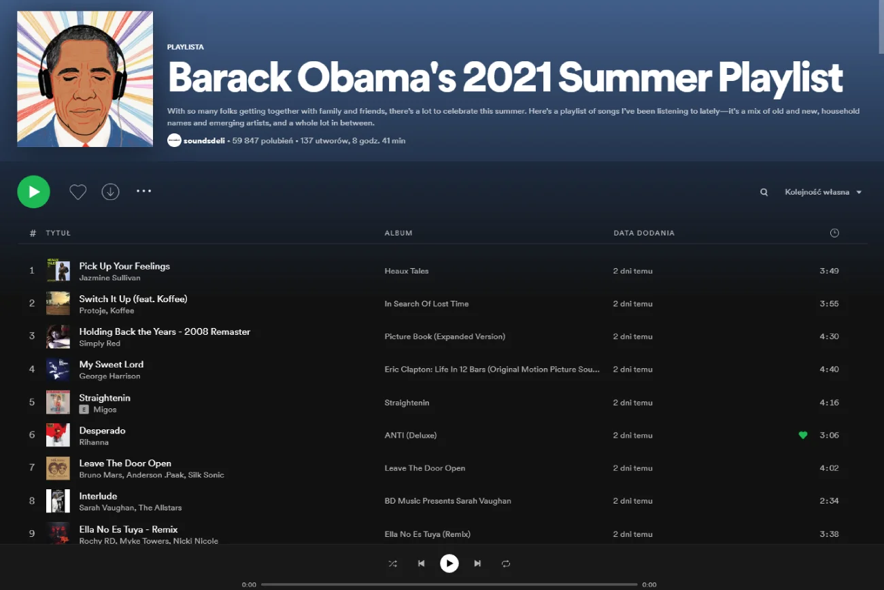Toggle repeat in the player bar
The height and width of the screenshot is (590, 884).
point(506,563)
